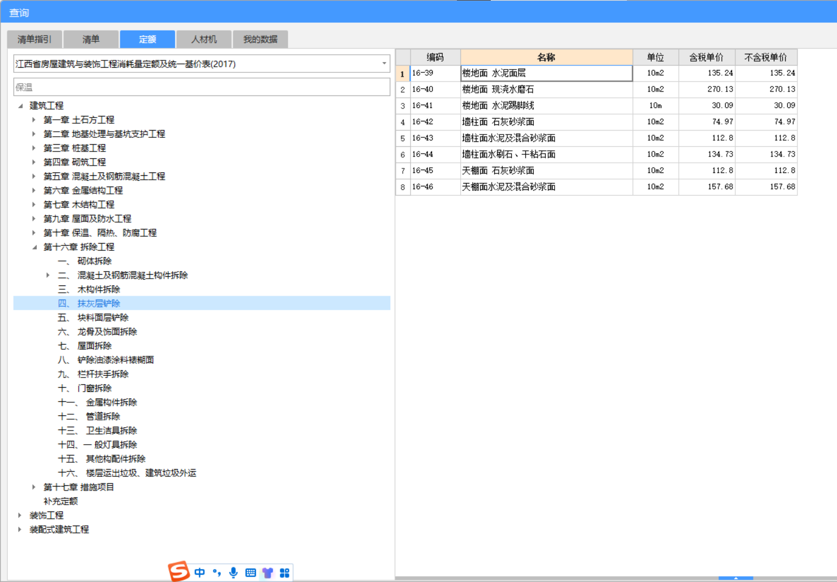Select 十六、楼层运出垃圾、建筑垃圾外运

[x=127, y=473]
